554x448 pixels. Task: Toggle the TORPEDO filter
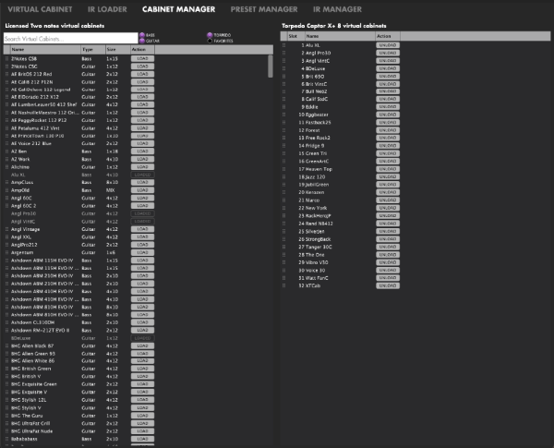coord(209,34)
